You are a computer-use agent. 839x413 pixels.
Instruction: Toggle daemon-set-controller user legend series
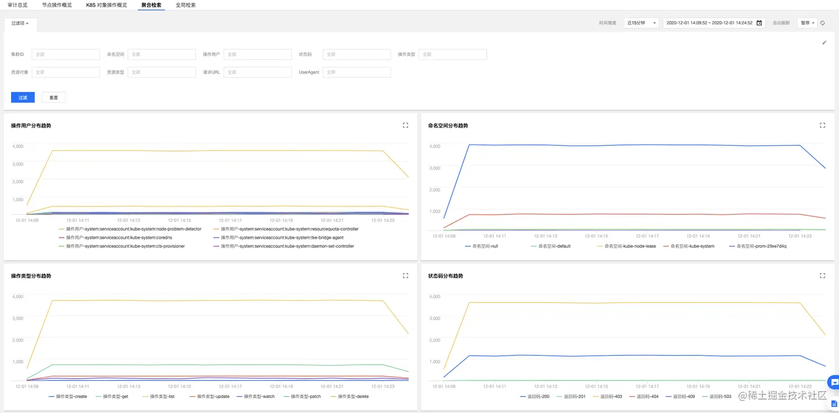point(284,246)
